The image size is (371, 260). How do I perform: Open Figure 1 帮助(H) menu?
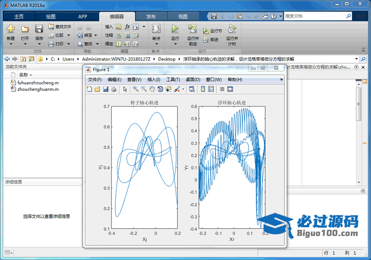coord(235,80)
